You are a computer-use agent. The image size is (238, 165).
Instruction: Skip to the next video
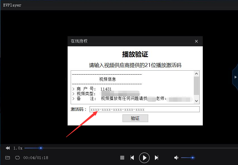coord(157,158)
